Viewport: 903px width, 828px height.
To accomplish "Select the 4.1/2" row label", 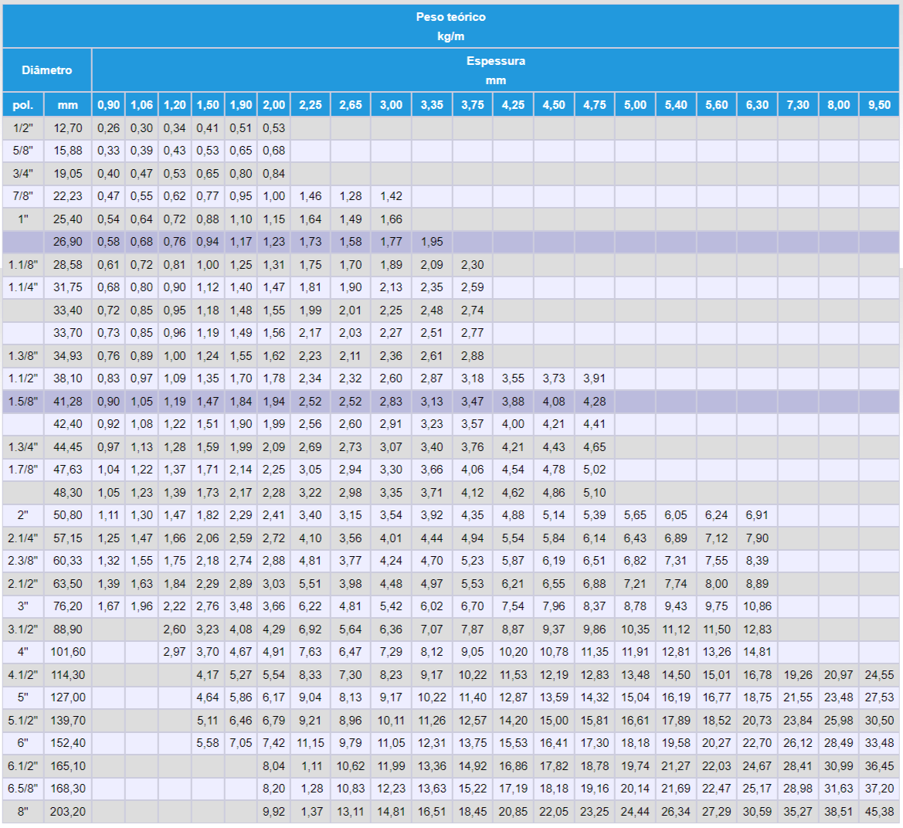I will 23,675.
